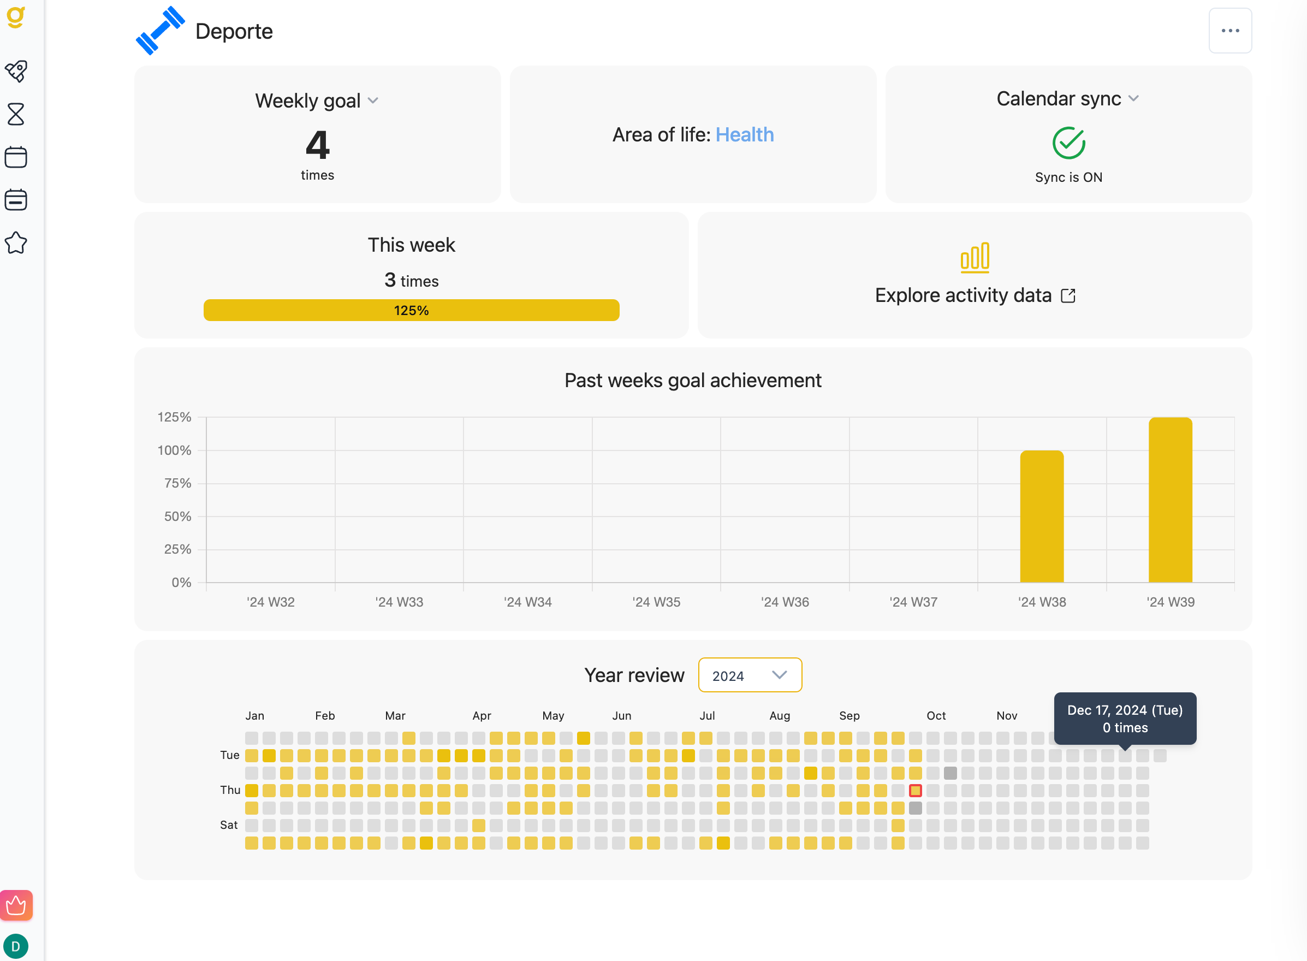
Task: Click the Weekly goal heading text
Action: (308, 100)
